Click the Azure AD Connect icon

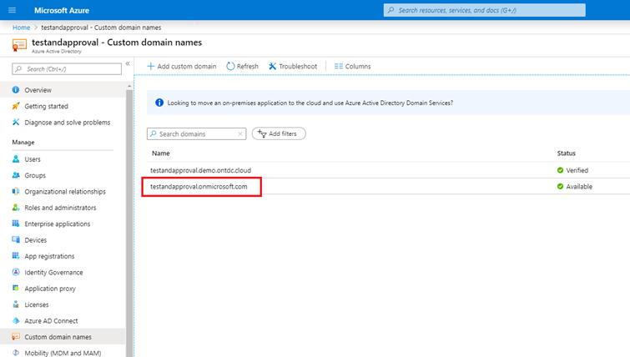coord(16,320)
